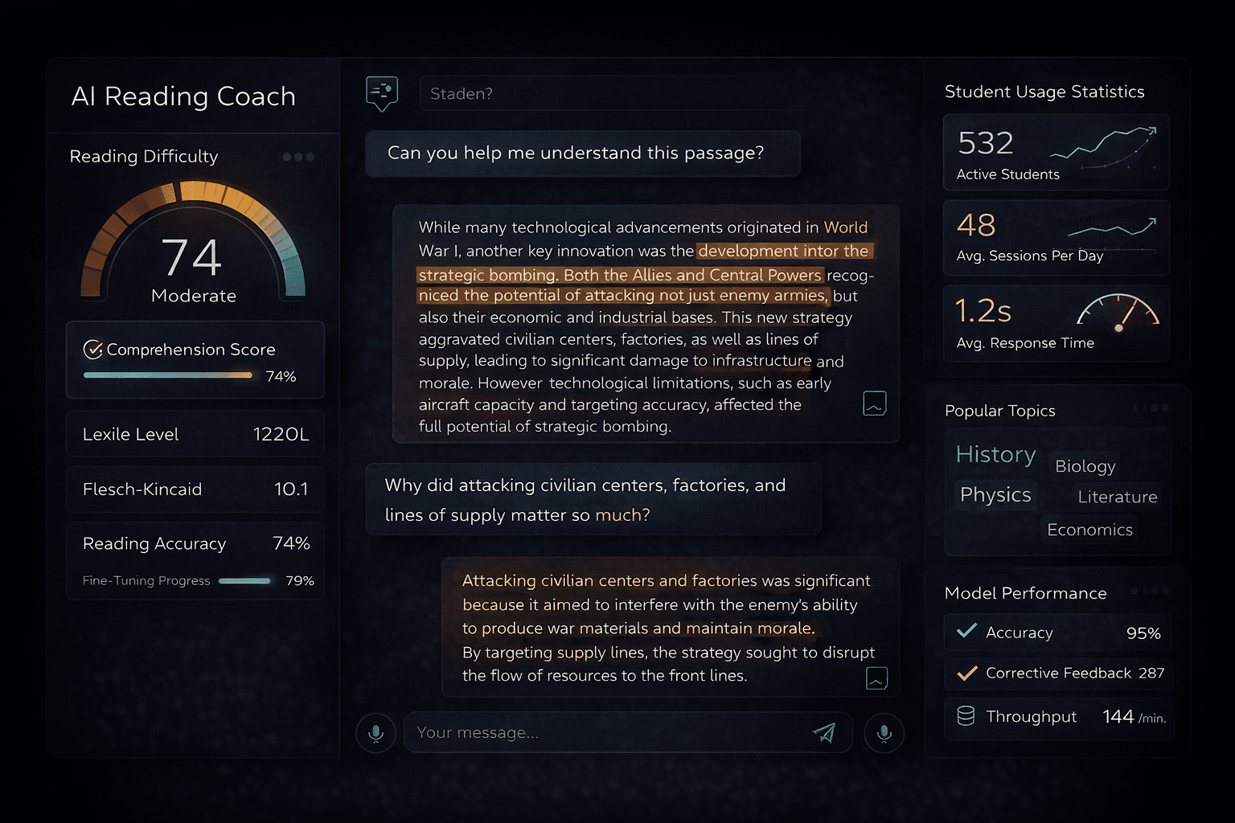This screenshot has width=1235, height=823.
Task: Click the checkmark icon beside Corrective Feedback
Action: (966, 674)
